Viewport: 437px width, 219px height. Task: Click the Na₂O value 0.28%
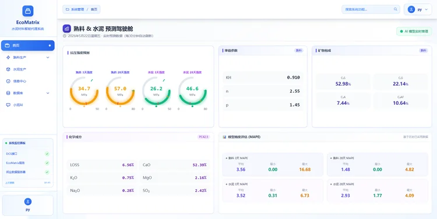click(x=128, y=190)
